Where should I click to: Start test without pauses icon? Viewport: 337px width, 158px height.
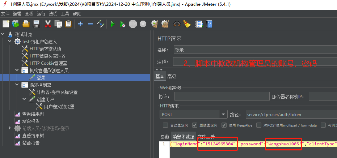pyautogui.click(x=122, y=24)
